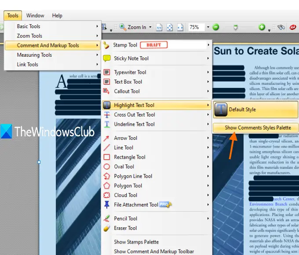The height and width of the screenshot is (255, 299).
Task: Click the Eraser Tool icon
Action: (x=107, y=228)
